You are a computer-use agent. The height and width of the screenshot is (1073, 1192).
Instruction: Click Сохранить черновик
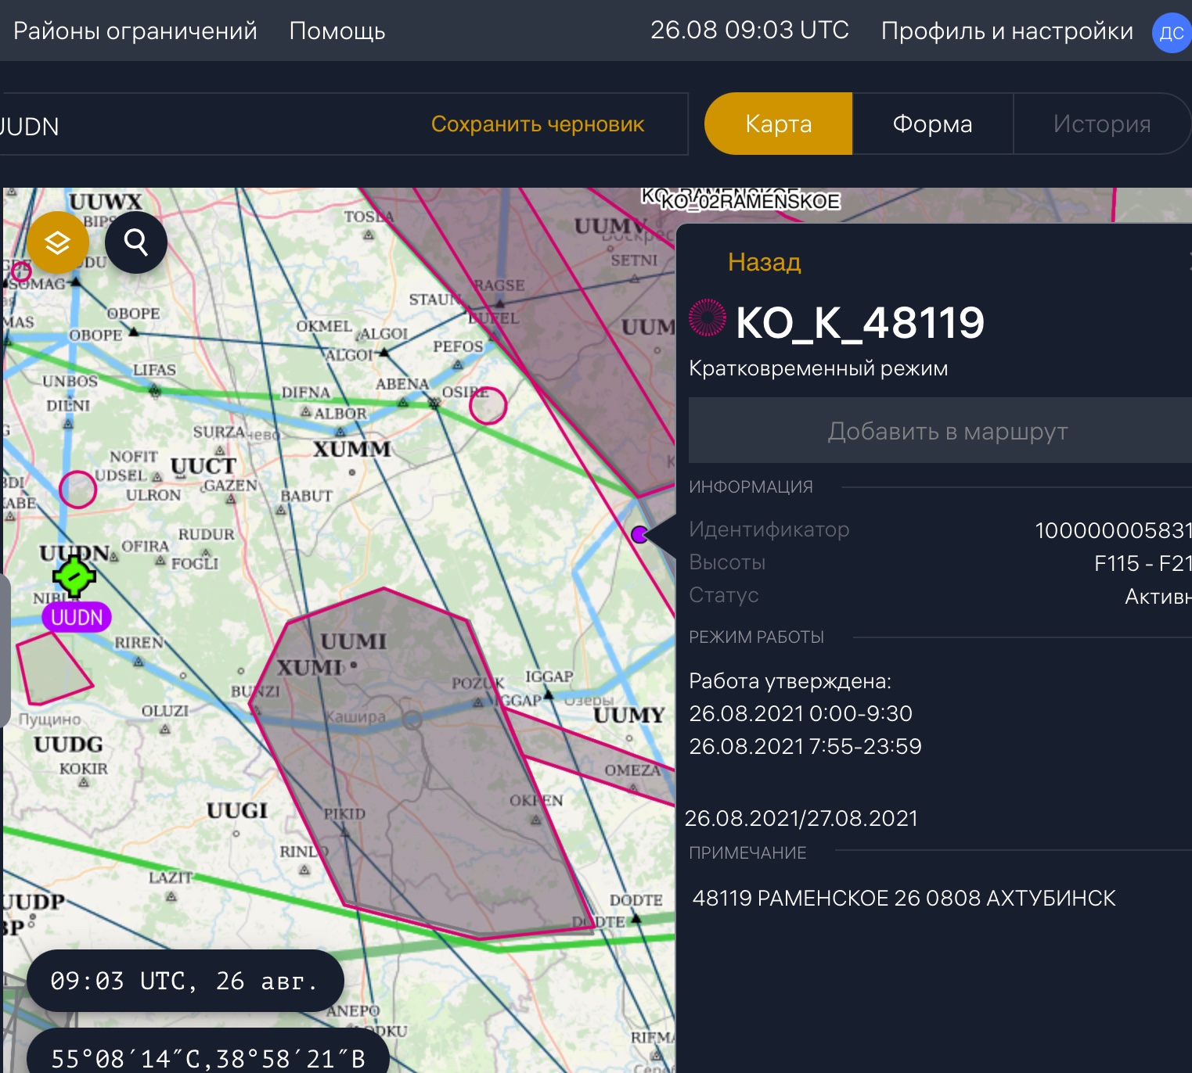538,124
